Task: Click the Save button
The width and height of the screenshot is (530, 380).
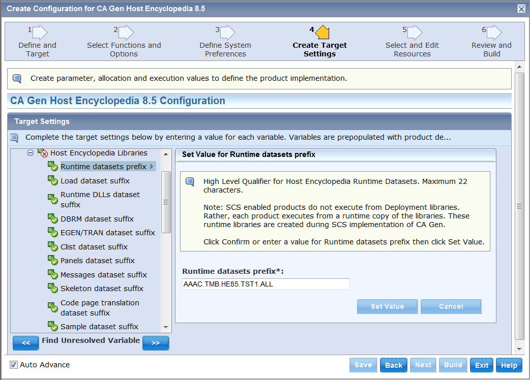Action: [x=363, y=365]
